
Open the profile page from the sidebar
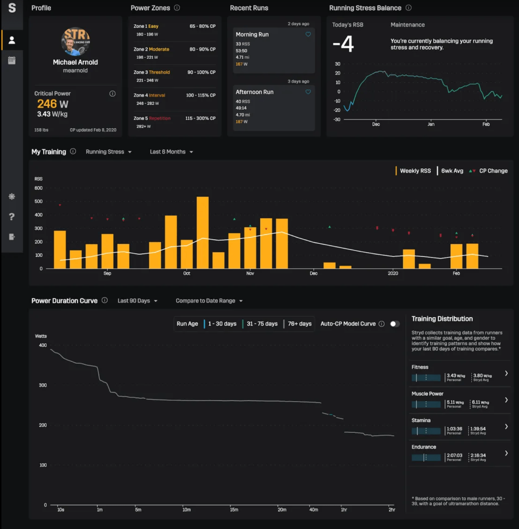pyautogui.click(x=12, y=40)
